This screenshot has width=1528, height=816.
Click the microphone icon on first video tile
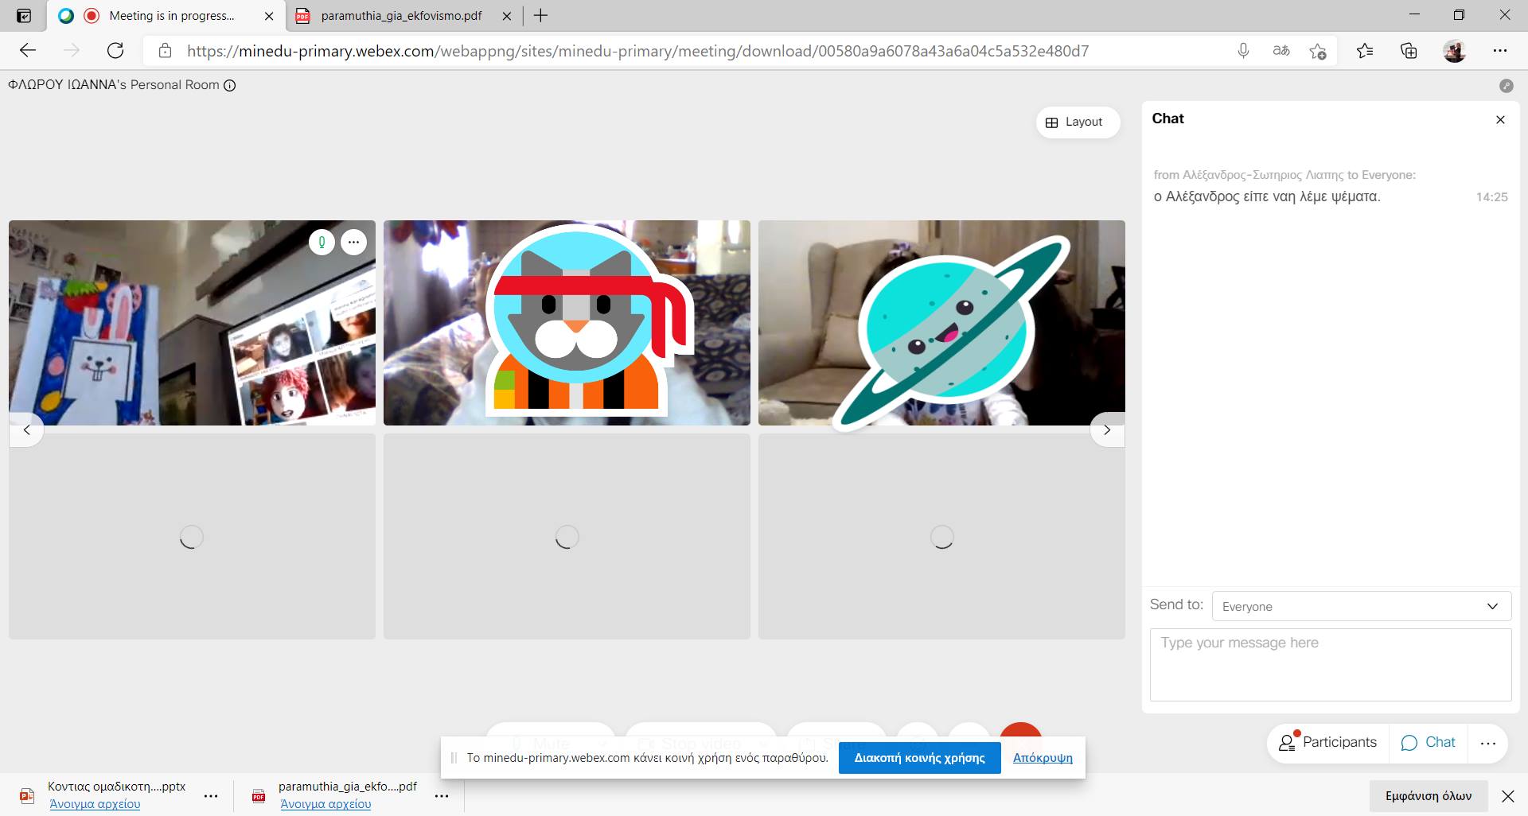coord(322,242)
